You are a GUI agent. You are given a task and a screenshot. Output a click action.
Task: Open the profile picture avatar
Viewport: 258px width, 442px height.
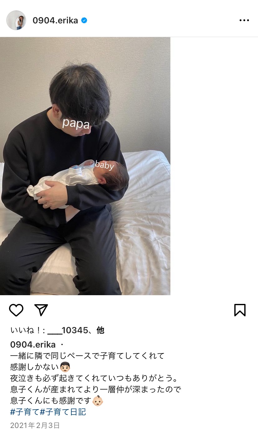[x=16, y=20]
